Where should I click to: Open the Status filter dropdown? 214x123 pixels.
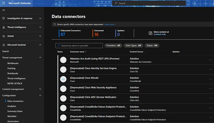coord(152,45)
